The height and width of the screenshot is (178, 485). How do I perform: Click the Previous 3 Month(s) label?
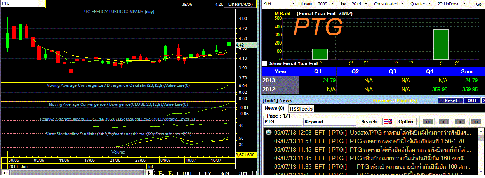395,100
